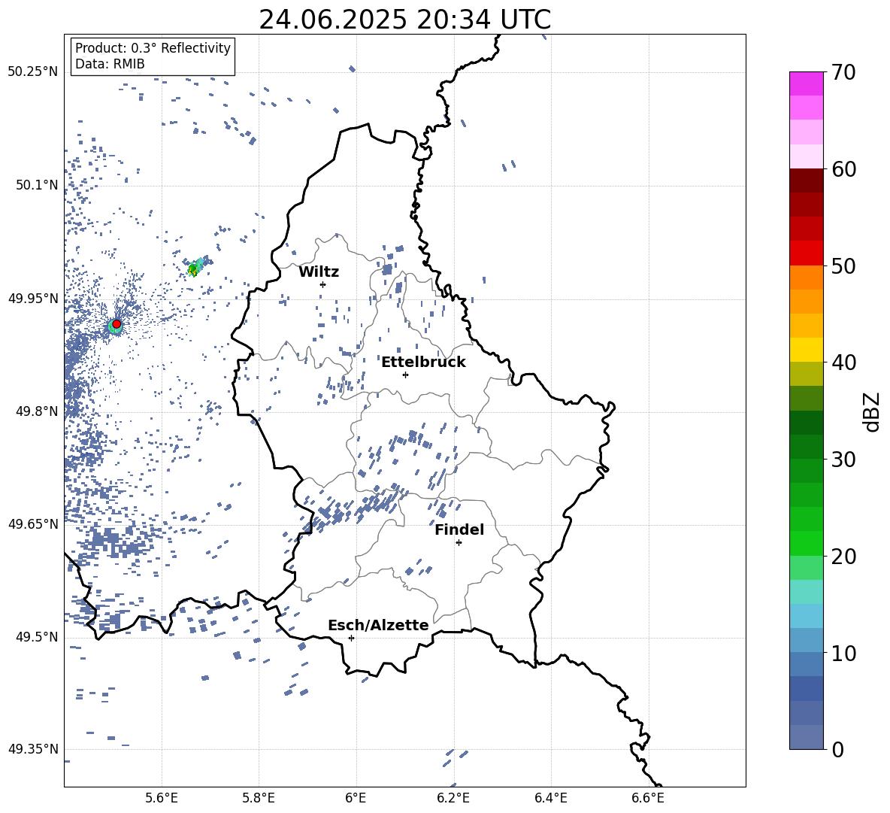
Task: Click the magenta top colorbar segment
Action: coord(806,83)
